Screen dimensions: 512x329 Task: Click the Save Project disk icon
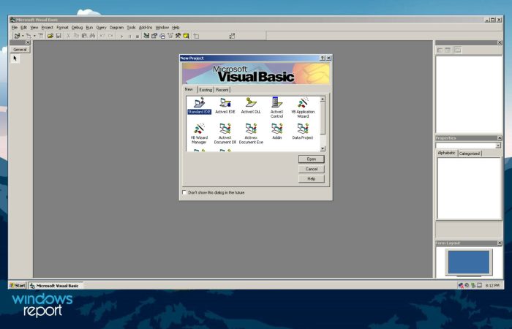click(59, 36)
